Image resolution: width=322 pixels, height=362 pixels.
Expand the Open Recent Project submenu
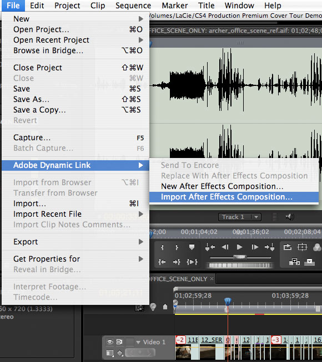point(76,40)
